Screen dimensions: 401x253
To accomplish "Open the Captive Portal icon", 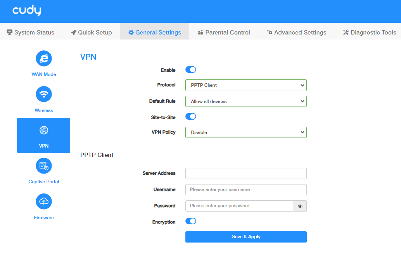I will pyautogui.click(x=44, y=166).
